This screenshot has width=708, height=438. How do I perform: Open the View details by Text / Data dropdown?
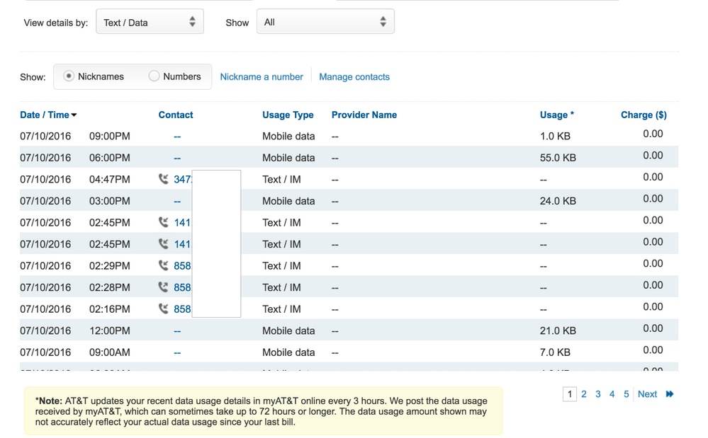pos(150,22)
